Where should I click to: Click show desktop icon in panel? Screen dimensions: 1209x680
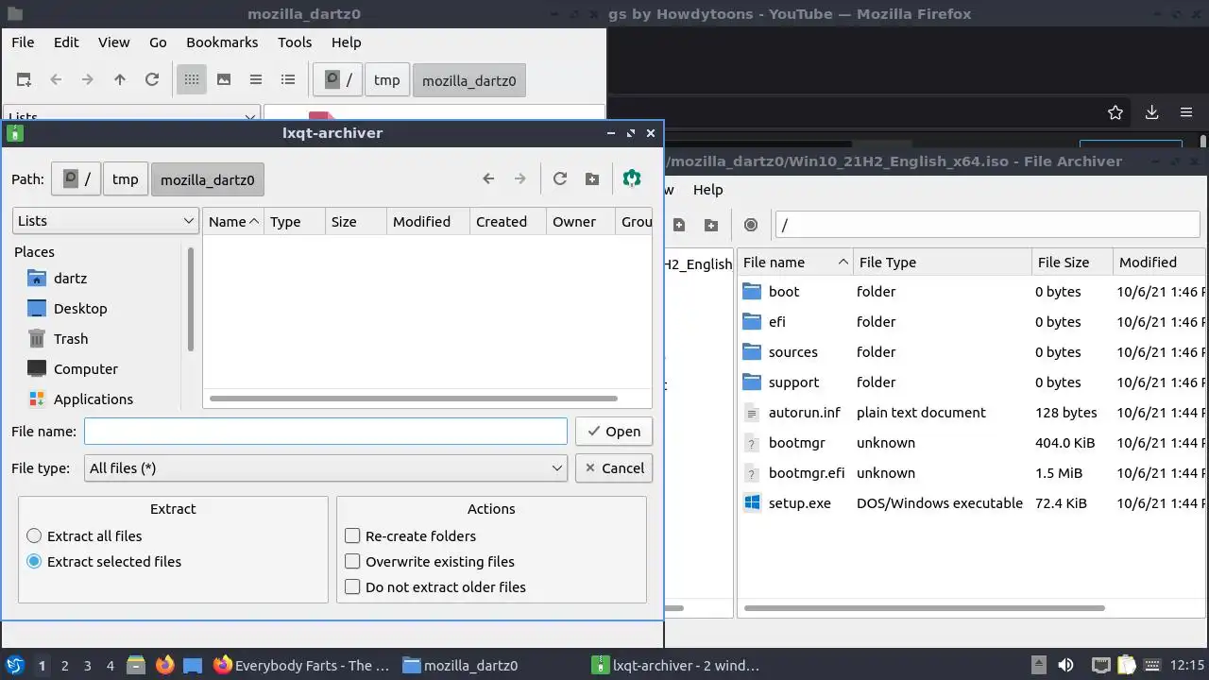[x=193, y=665]
